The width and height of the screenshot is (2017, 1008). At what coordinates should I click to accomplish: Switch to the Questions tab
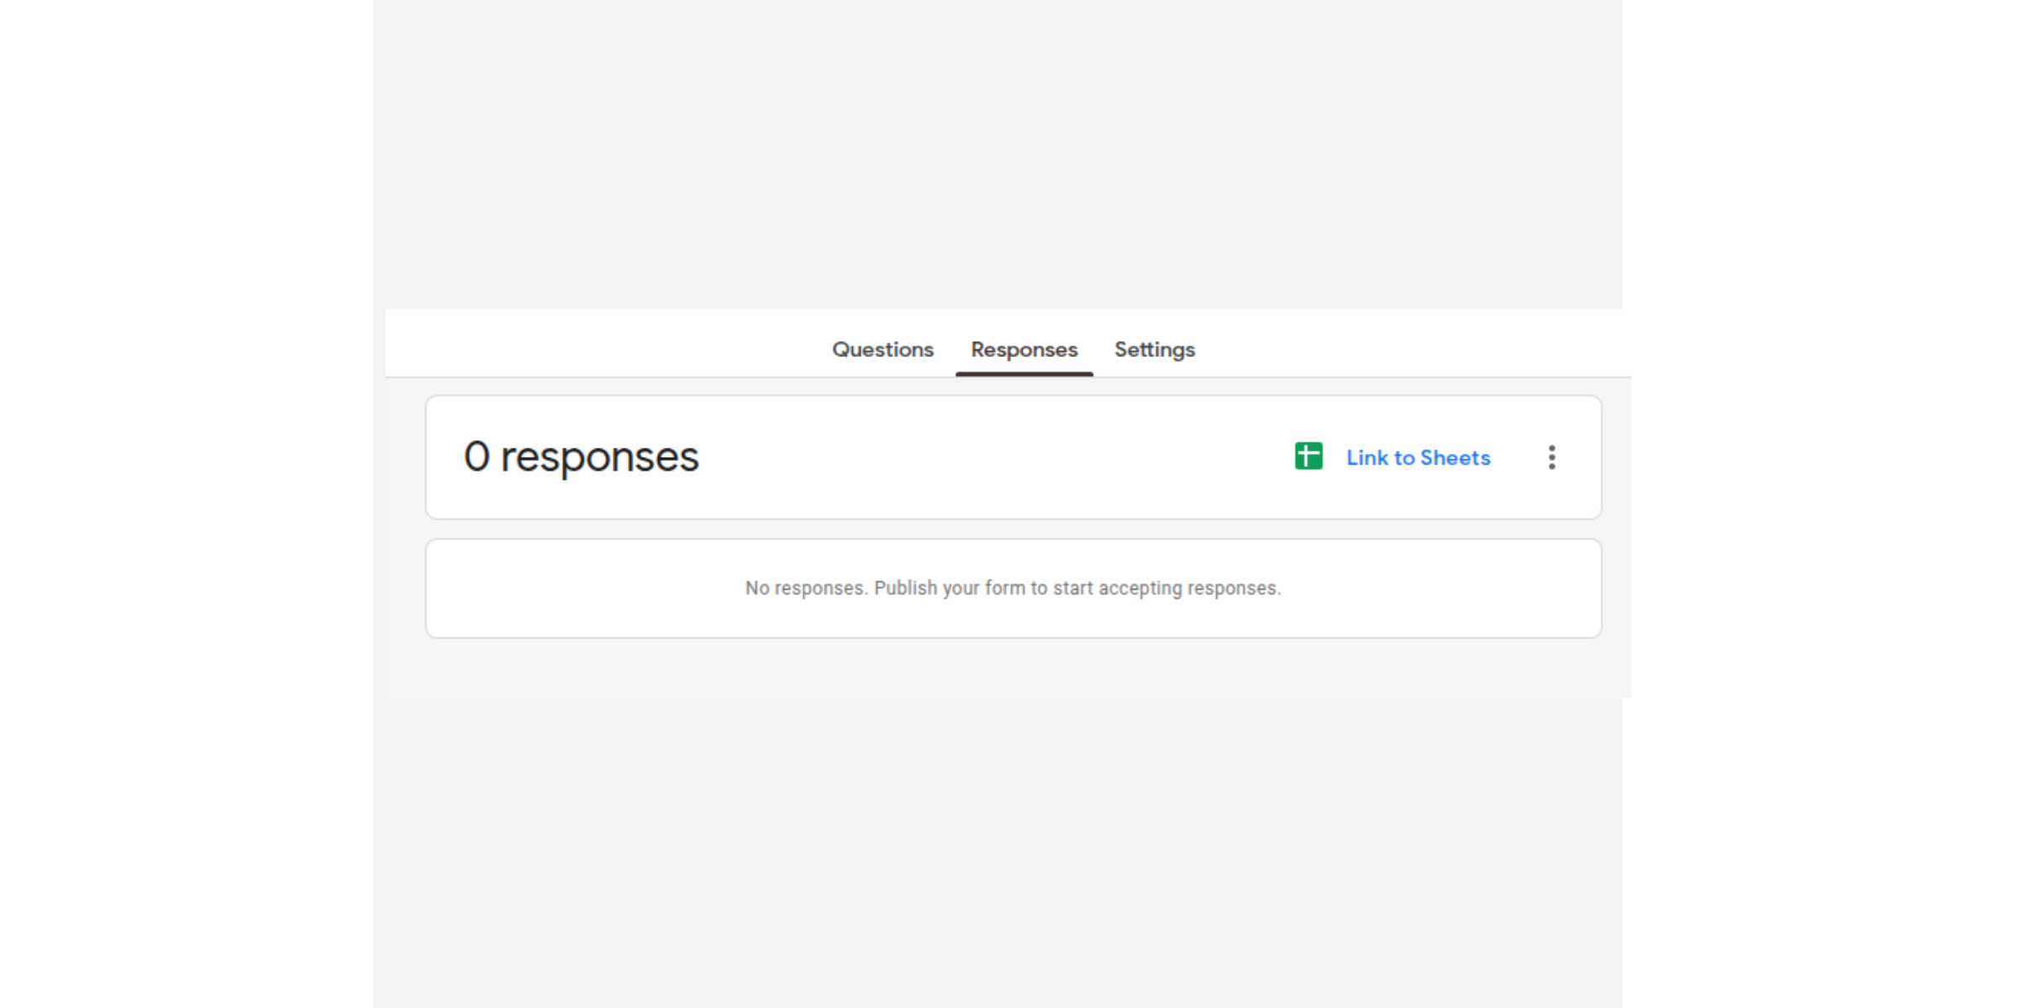pyautogui.click(x=882, y=349)
